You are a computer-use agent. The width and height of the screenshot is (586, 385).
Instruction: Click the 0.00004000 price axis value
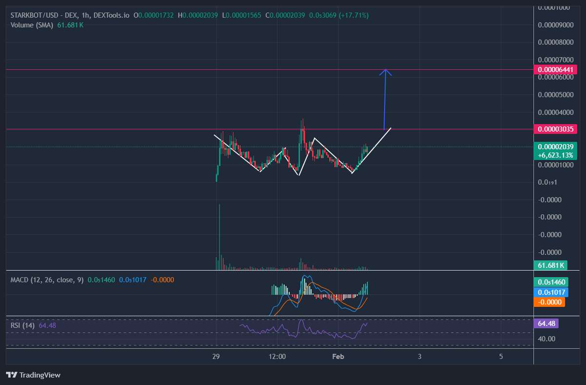555,112
